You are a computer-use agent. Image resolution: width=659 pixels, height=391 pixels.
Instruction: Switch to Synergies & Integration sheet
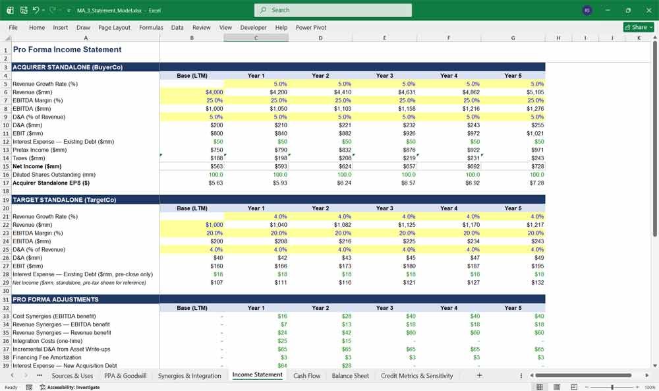190,376
